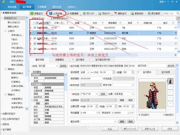
Task: Open the 宝贝描述 tab
Action: tap(80, 60)
